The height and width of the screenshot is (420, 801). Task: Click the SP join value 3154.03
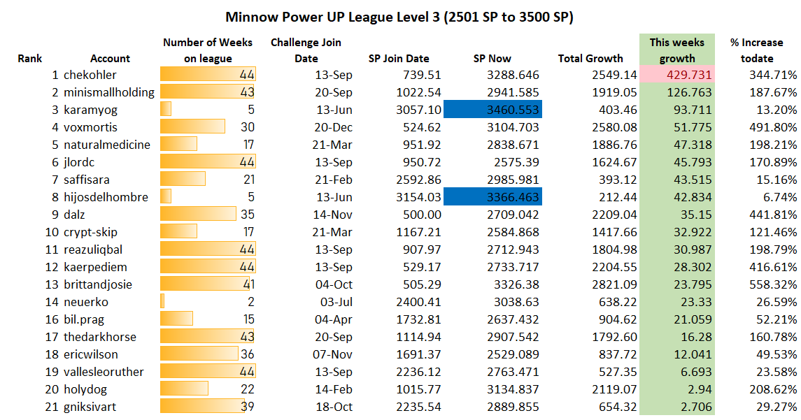418,197
